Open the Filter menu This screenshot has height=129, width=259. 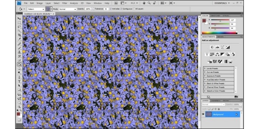click(x=65, y=3)
